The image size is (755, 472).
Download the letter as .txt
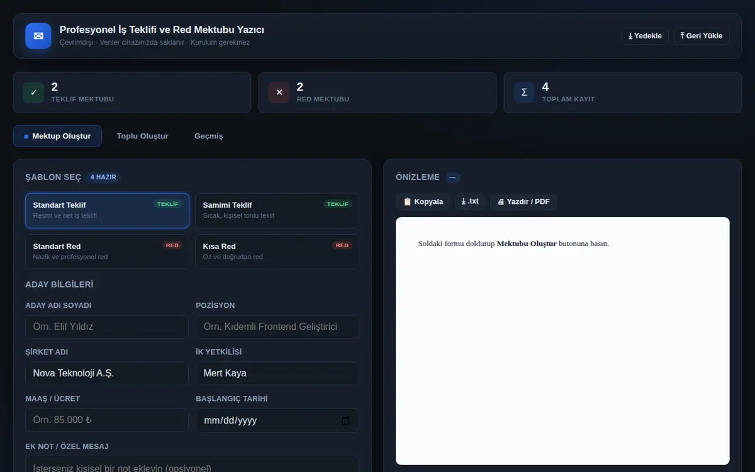click(470, 202)
